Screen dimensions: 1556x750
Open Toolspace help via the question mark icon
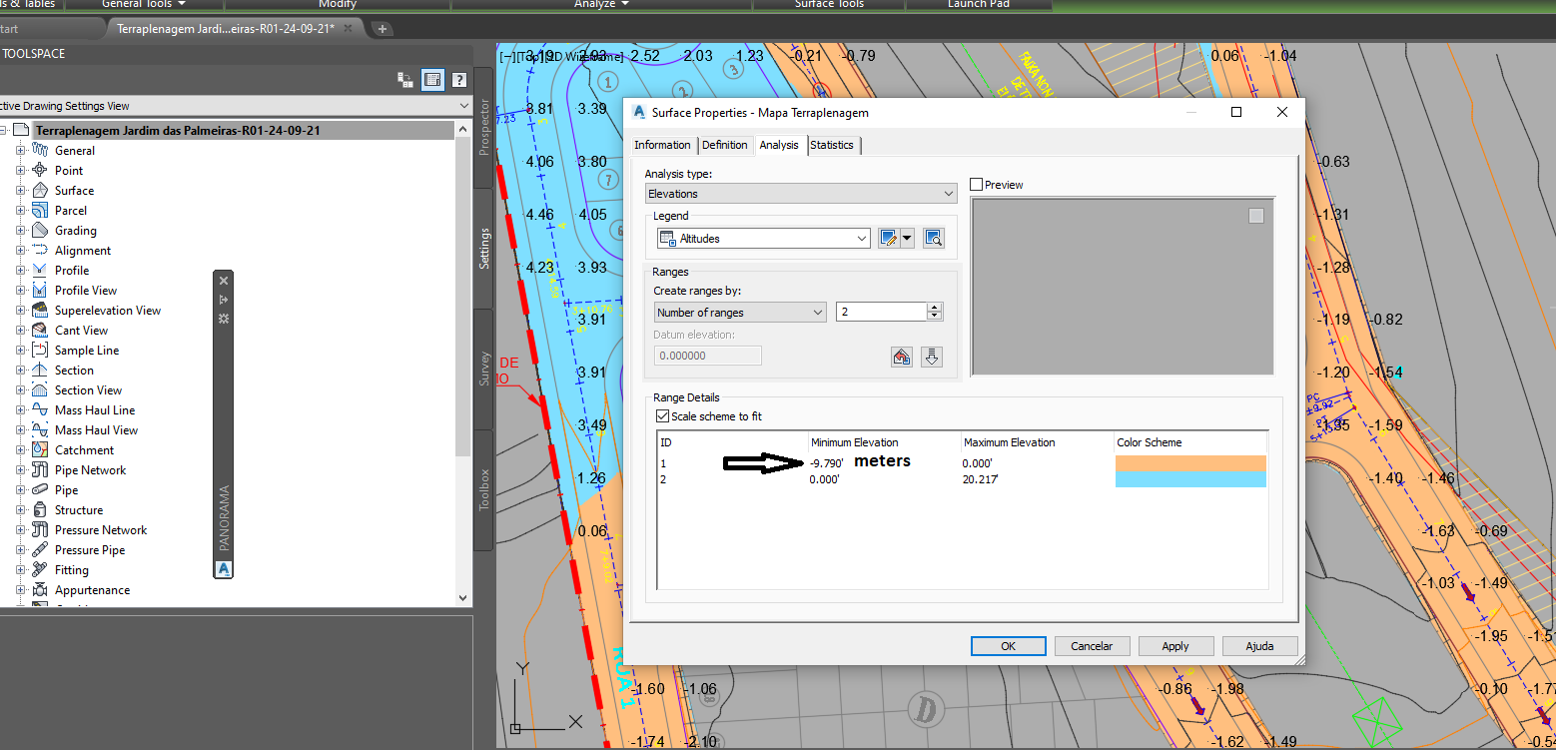coord(458,79)
